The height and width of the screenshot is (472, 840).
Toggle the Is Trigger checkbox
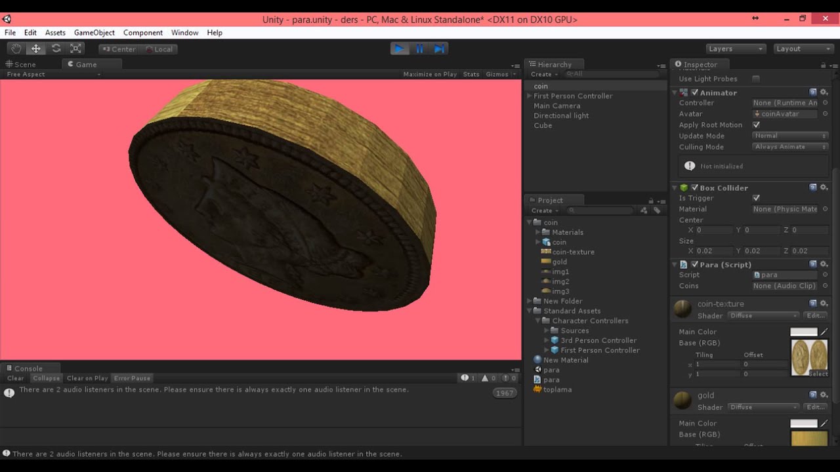pyautogui.click(x=756, y=197)
